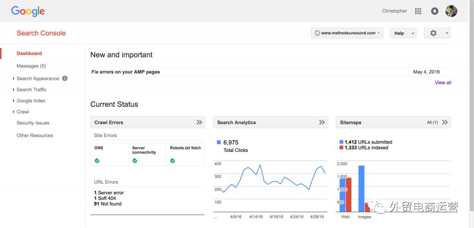The width and height of the screenshot is (474, 228).
Task: Click Robots.txt fetch status checkmark
Action: click(173, 161)
